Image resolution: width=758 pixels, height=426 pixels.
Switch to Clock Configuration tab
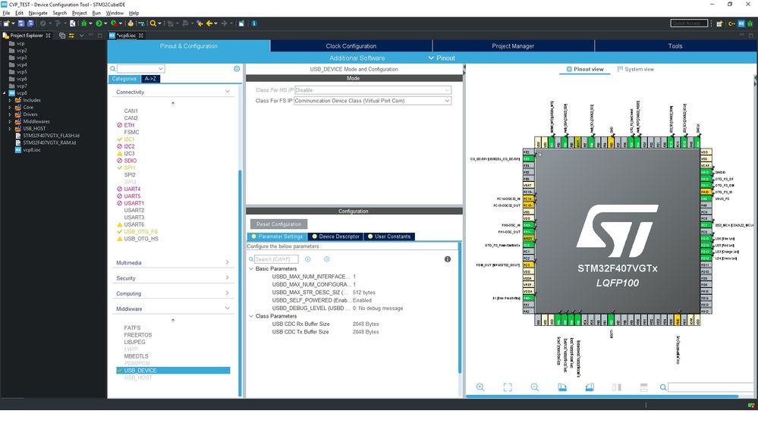(351, 46)
